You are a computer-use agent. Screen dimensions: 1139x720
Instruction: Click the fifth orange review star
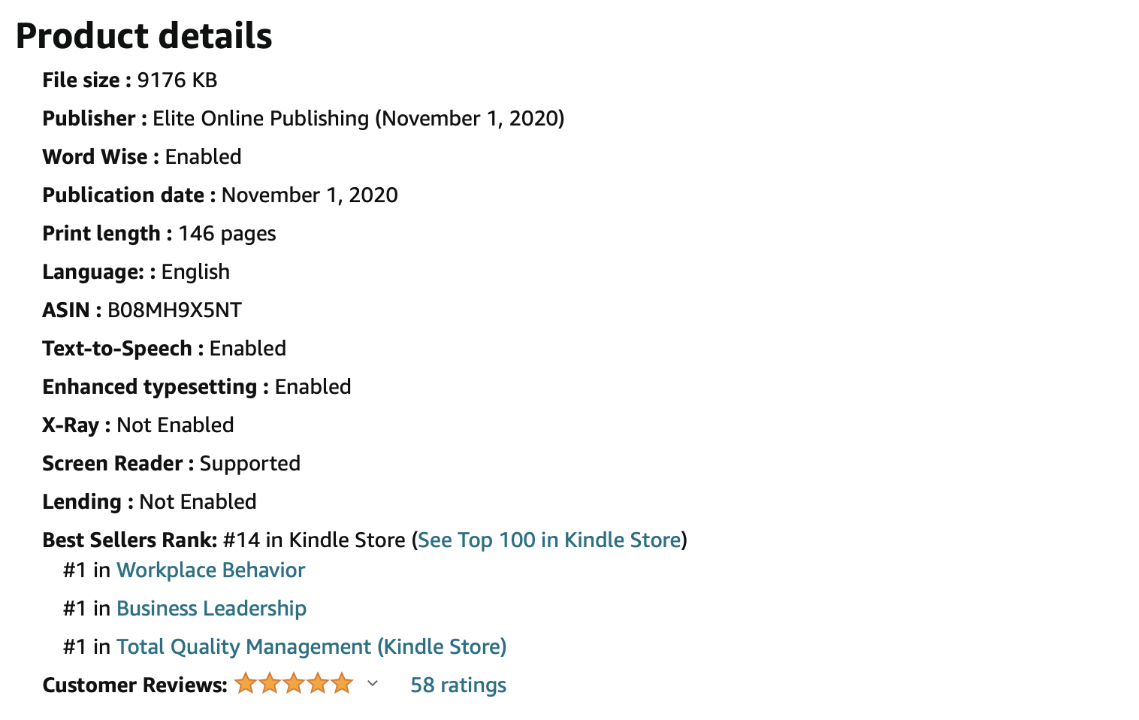coord(341,683)
